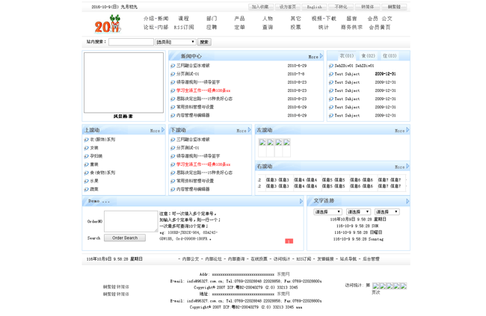Open the 内部公文 footer link
This screenshot has width=486, height=316.
click(191, 258)
